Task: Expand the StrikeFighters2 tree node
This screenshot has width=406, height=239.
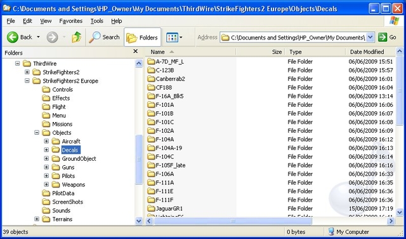Action: pyautogui.click(x=27, y=72)
